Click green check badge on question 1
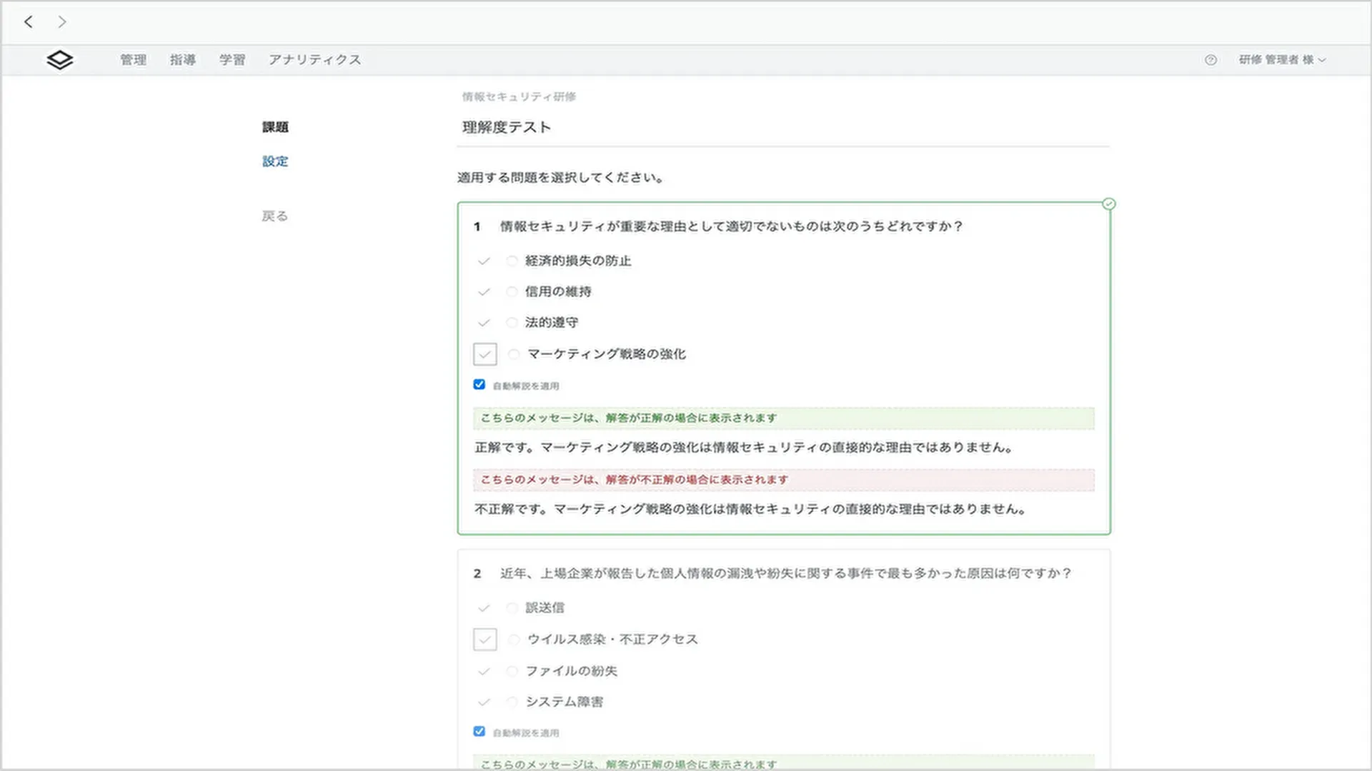The height and width of the screenshot is (771, 1372). tap(1108, 204)
